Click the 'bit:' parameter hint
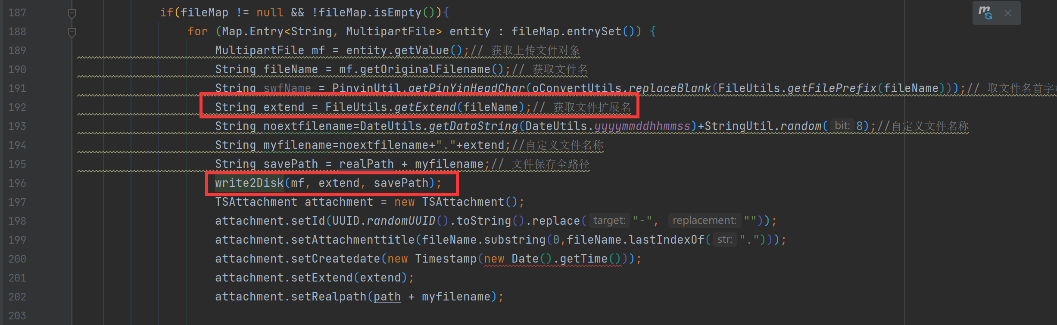 842,126
